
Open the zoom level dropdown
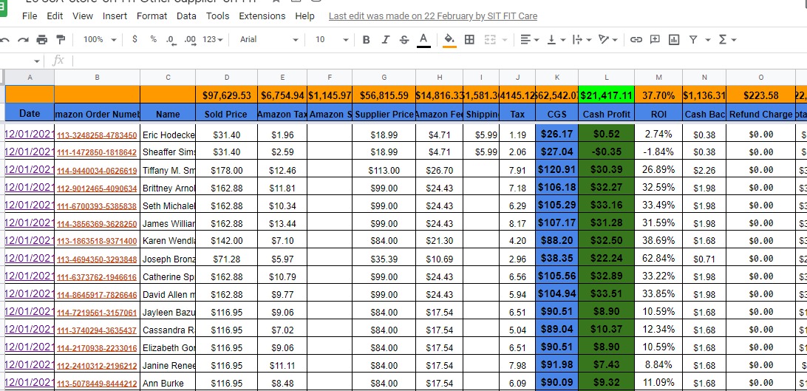100,39
